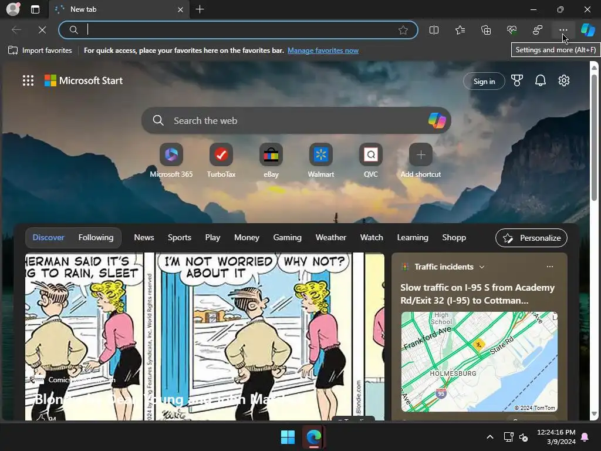
Task: Click the Personalize button
Action: [x=531, y=238]
